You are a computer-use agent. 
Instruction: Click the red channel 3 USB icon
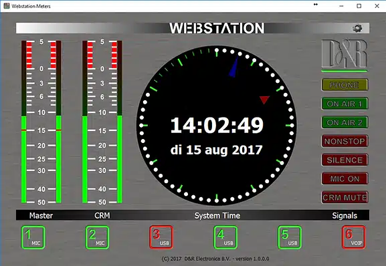[161, 237]
